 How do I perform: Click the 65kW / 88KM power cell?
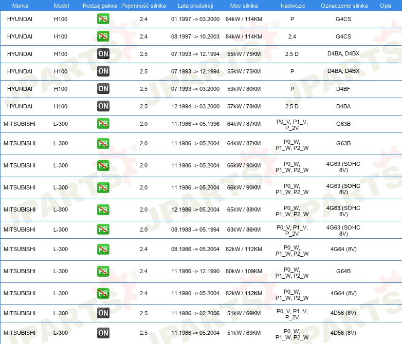[244, 209]
